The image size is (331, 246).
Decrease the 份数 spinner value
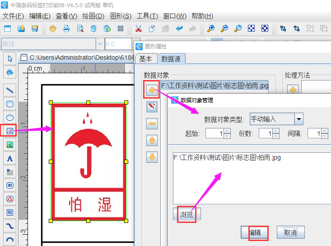pos(276,136)
